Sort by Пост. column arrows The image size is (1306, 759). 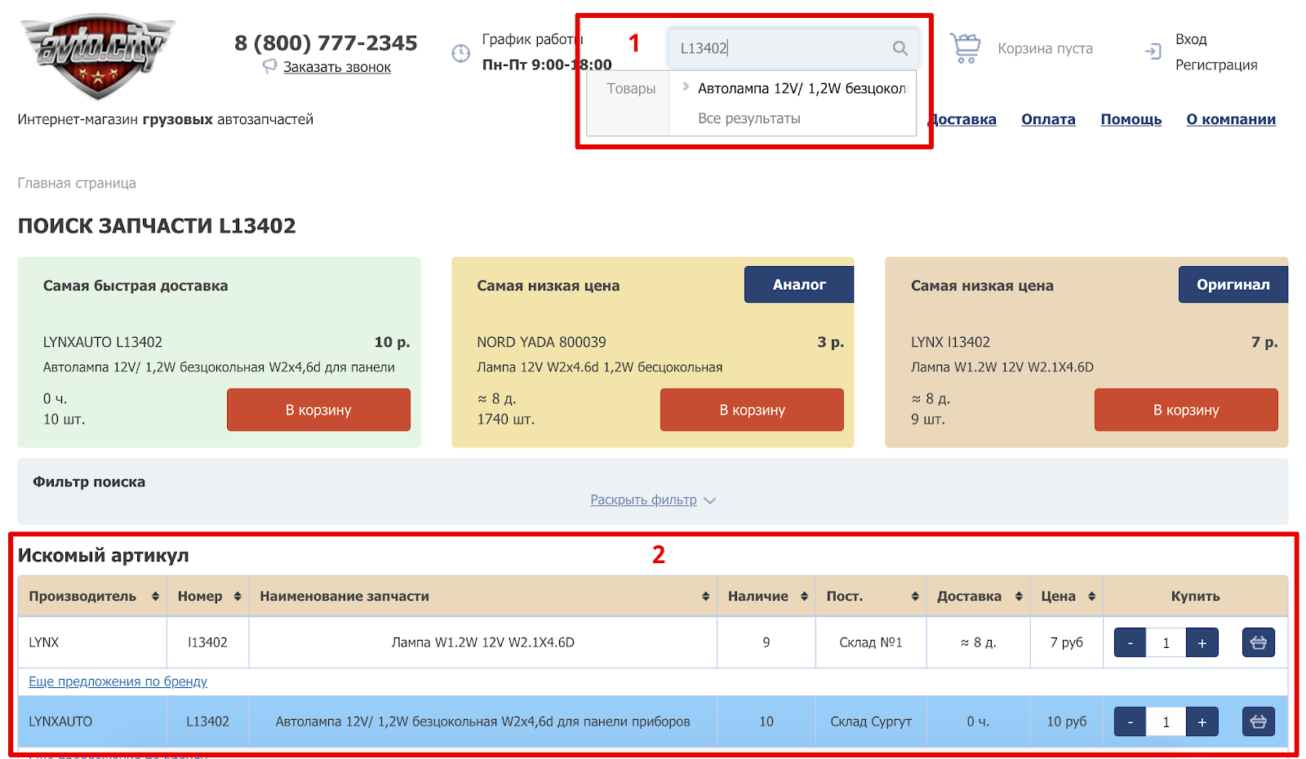click(x=915, y=597)
